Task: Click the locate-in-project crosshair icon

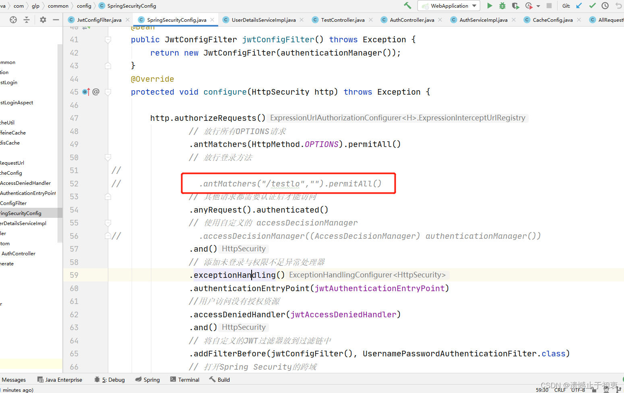Action: [x=13, y=20]
